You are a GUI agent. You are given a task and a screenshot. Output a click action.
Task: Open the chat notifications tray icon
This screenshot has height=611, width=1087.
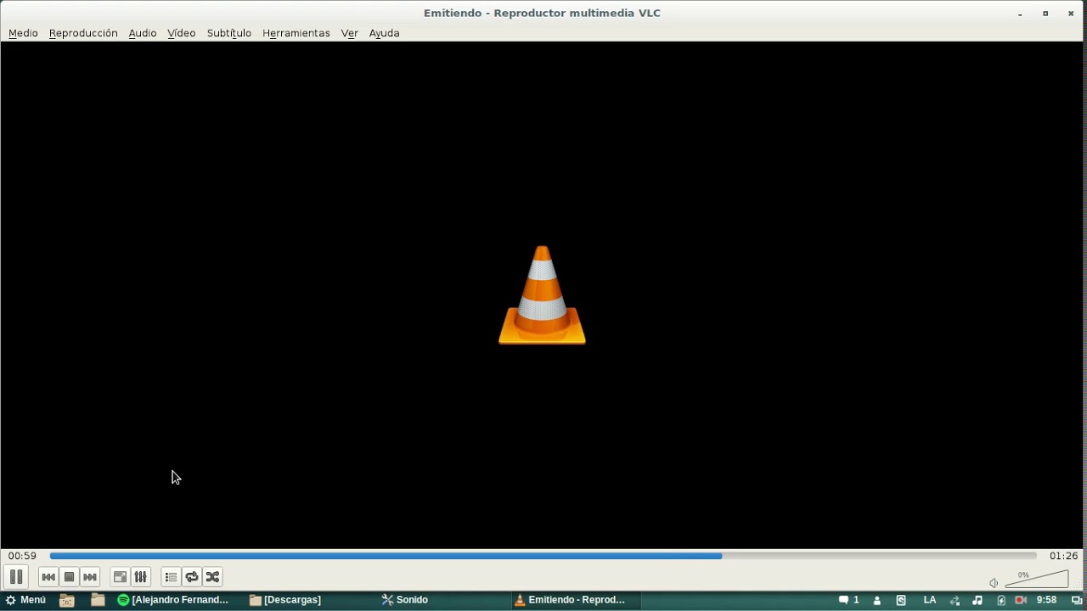pos(848,600)
